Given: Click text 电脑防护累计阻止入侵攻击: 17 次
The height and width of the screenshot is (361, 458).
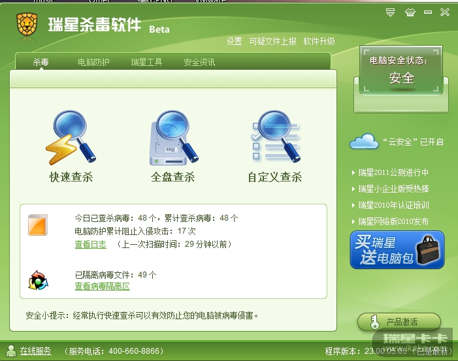Looking at the screenshot, I should pyautogui.click(x=135, y=231).
